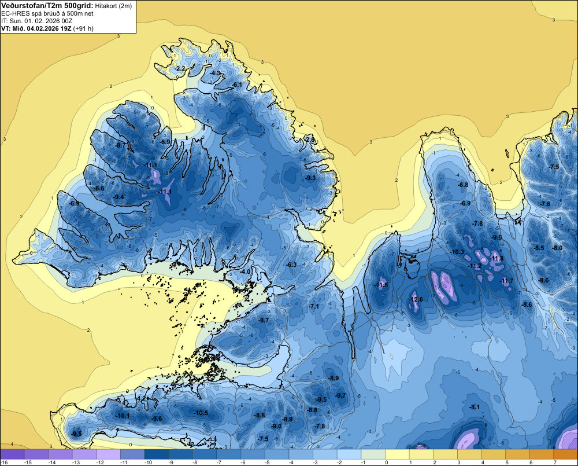
Task: Pick the pale yellow swatch between 0 and 1
Action: [x=398, y=454]
